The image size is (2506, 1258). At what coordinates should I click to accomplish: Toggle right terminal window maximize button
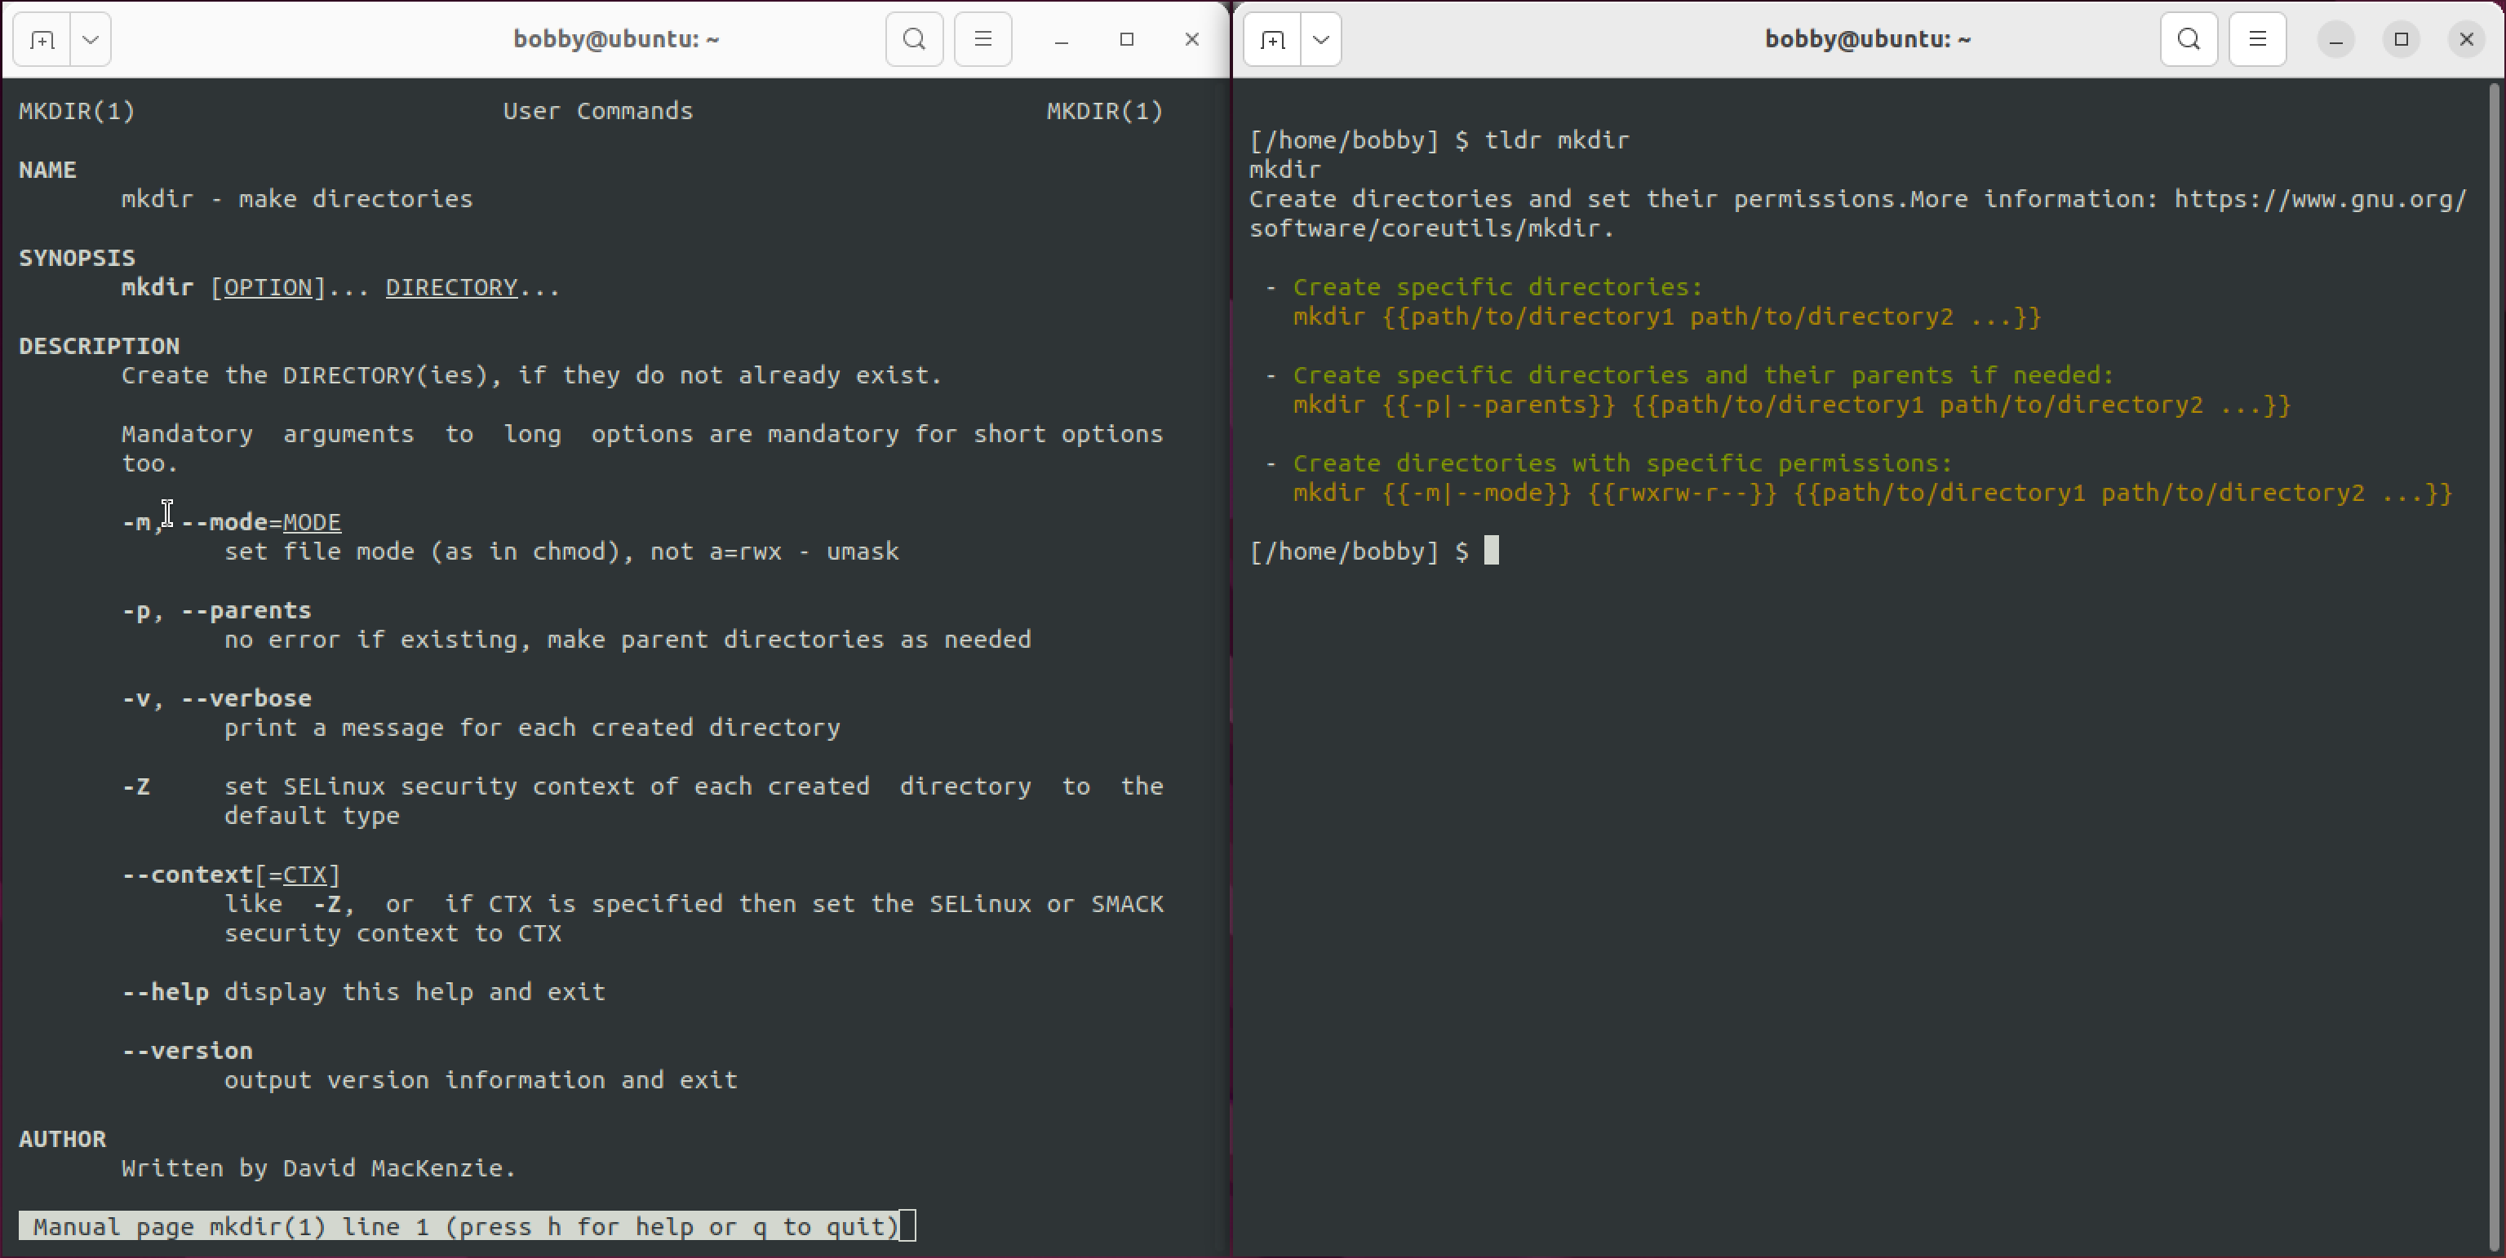tap(2402, 38)
